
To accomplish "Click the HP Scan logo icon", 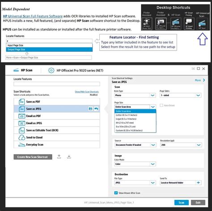I will (x=16, y=70).
